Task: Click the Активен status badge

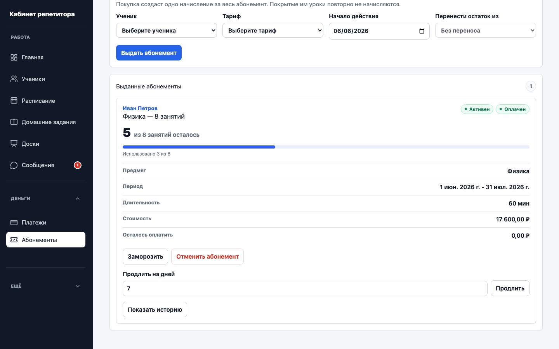Action: [477, 109]
